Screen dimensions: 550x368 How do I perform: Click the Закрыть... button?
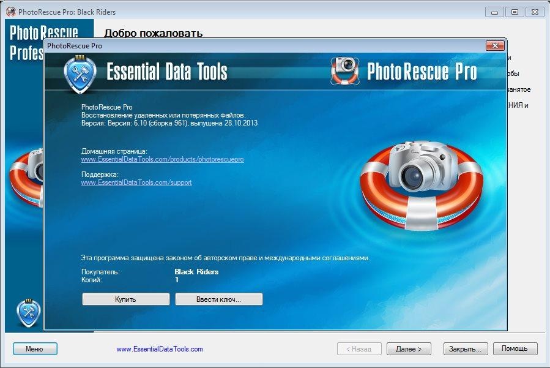[466, 348]
